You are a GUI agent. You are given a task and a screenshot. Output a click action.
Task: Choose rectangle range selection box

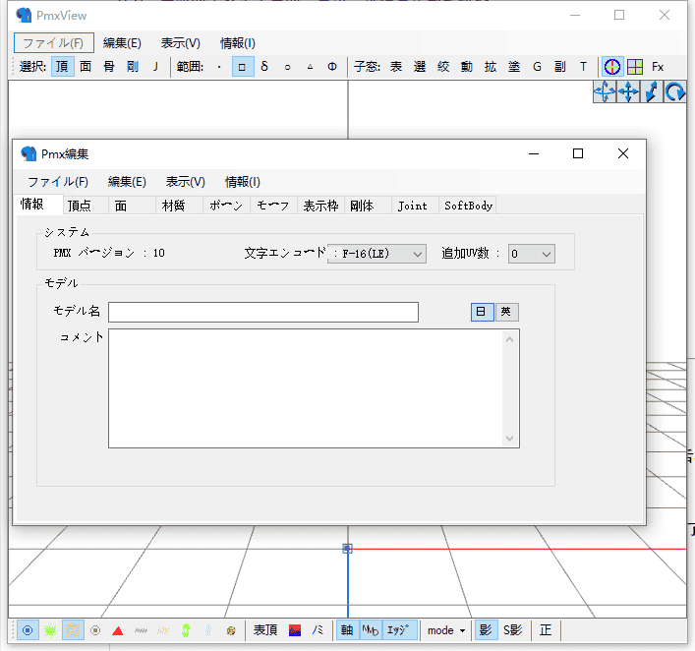coord(243,67)
